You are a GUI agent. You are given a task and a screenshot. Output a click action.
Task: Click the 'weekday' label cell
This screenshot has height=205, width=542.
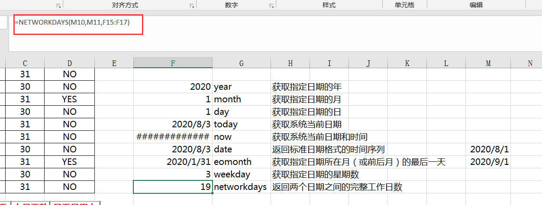pyautogui.click(x=242, y=174)
